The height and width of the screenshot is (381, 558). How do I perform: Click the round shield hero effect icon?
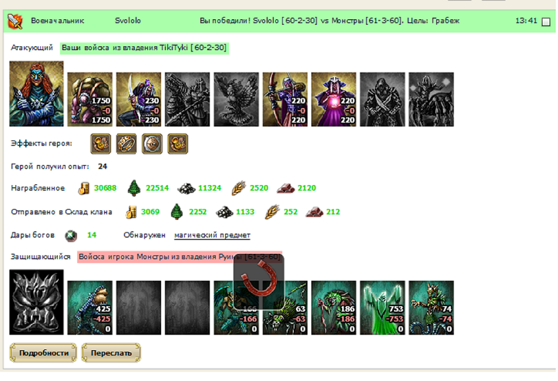152,144
